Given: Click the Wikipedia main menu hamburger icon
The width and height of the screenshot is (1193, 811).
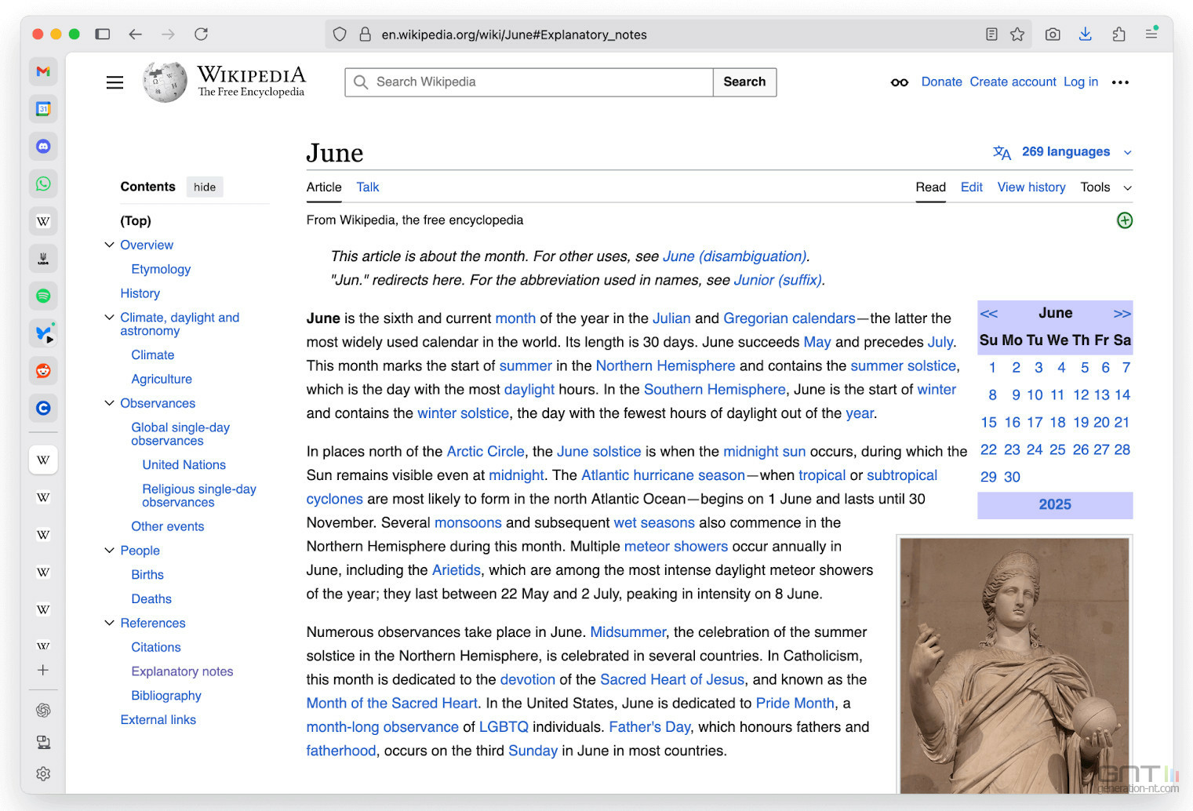Looking at the screenshot, I should [x=115, y=82].
